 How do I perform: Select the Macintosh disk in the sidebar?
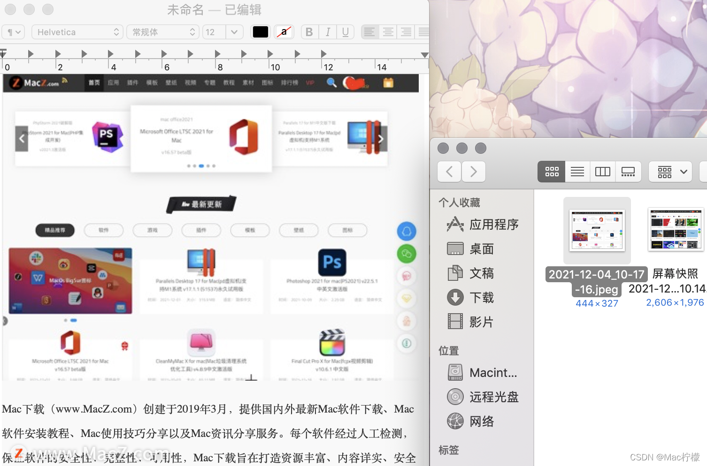[x=482, y=373]
